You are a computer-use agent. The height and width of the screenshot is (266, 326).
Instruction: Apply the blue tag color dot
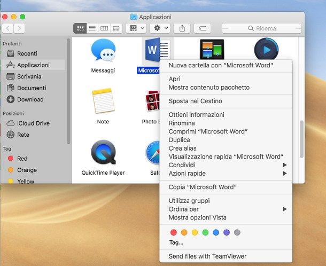point(216,232)
